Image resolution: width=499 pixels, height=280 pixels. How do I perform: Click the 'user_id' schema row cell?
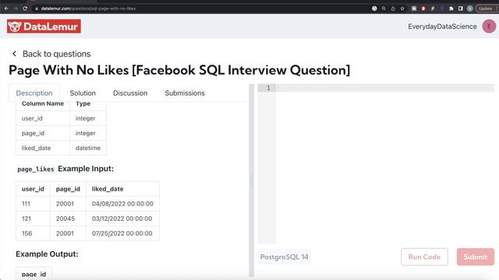pos(43,118)
